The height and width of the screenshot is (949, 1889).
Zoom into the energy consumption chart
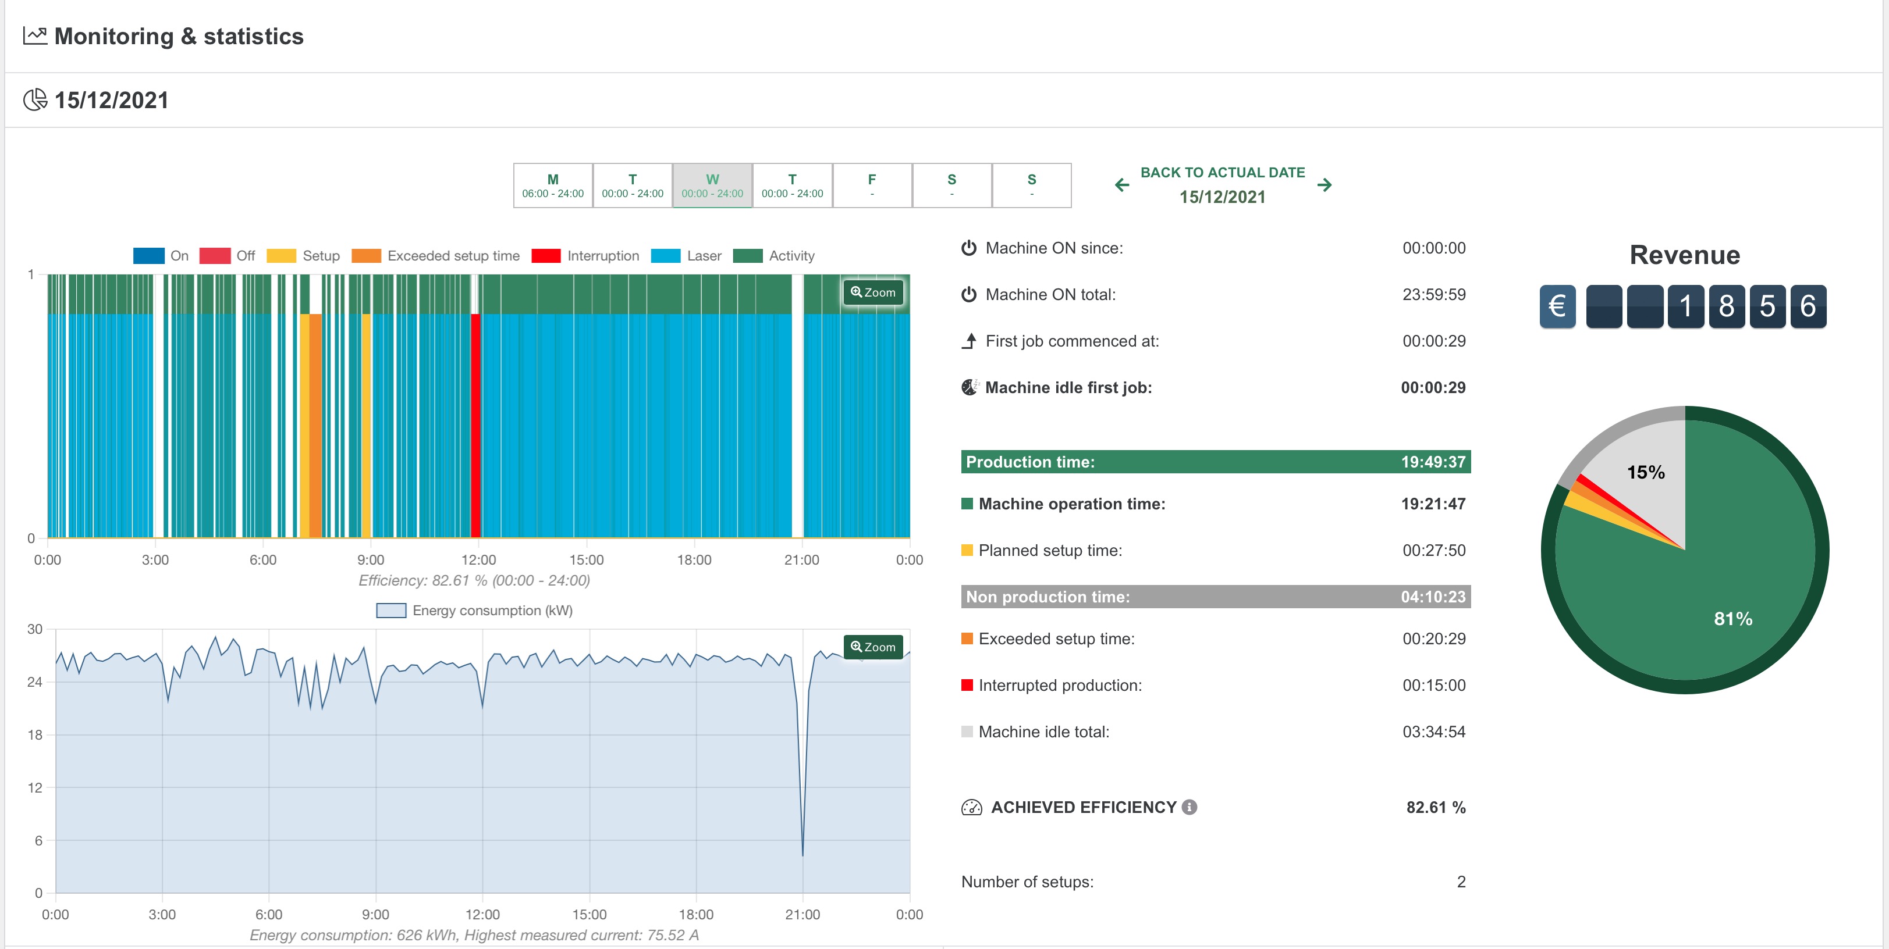point(873,647)
